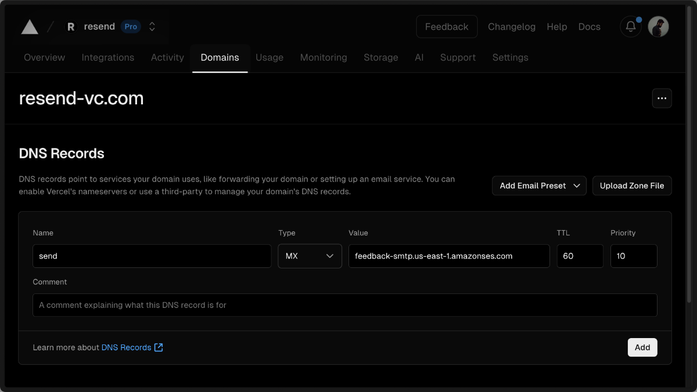Expand the Add Email Preset dropdown
The width and height of the screenshot is (697, 392).
(x=539, y=186)
